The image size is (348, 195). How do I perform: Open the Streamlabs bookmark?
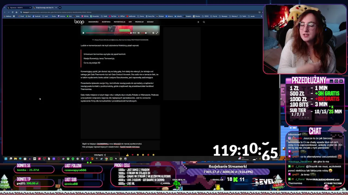click(x=95, y=16)
